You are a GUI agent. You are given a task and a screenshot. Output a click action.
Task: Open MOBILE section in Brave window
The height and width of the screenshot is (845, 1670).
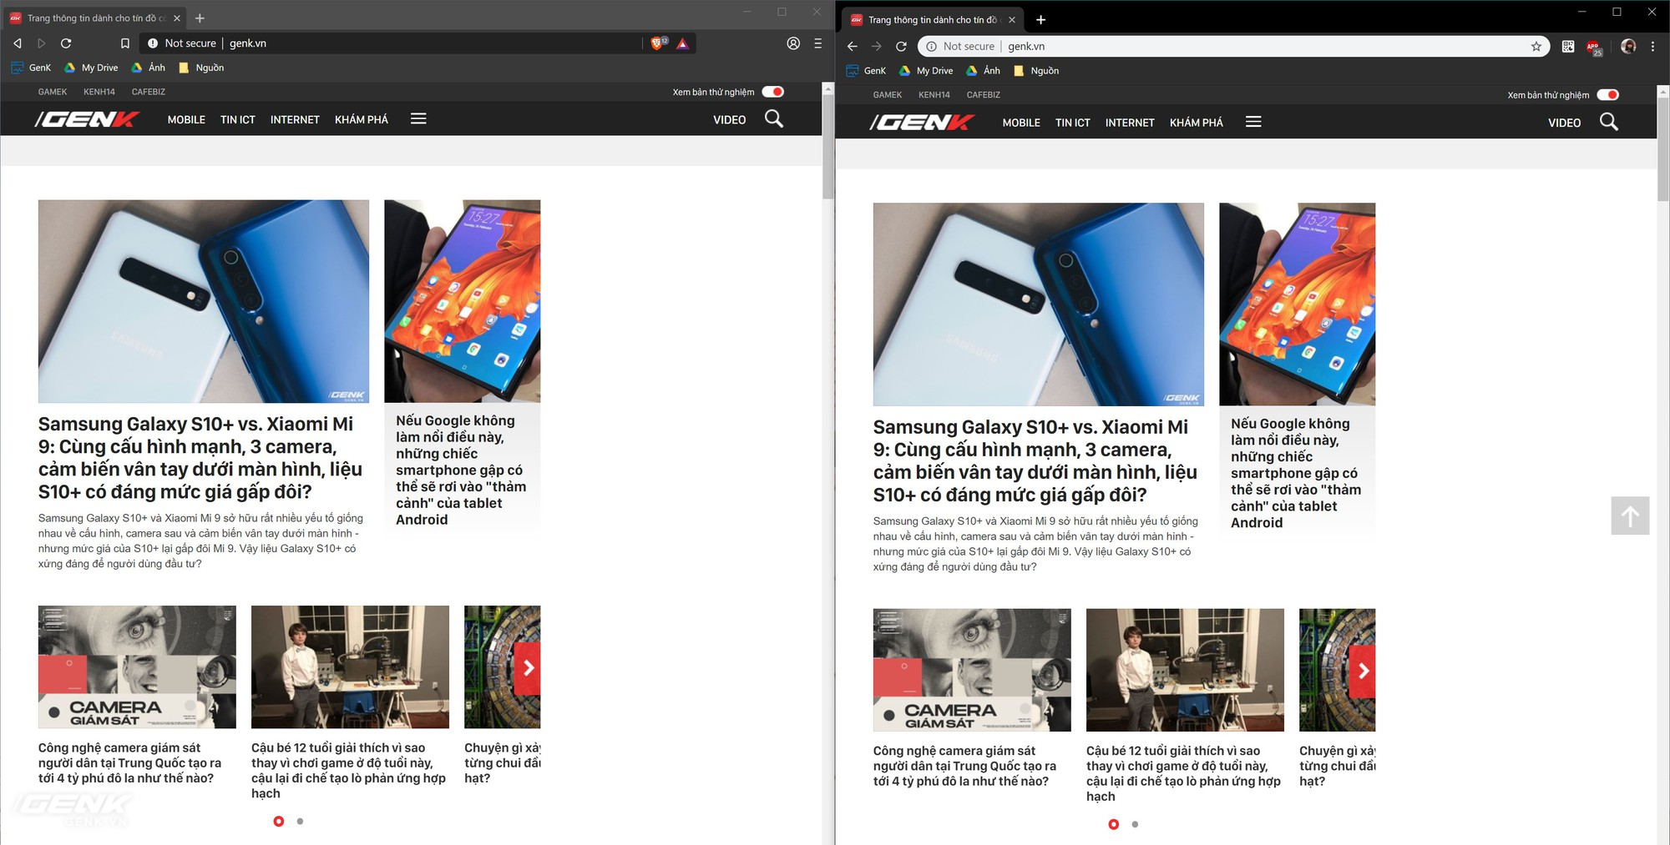(186, 120)
